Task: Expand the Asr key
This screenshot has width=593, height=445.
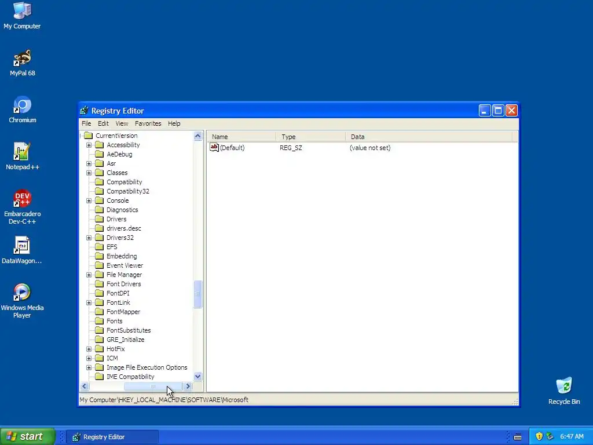Action: coord(89,163)
